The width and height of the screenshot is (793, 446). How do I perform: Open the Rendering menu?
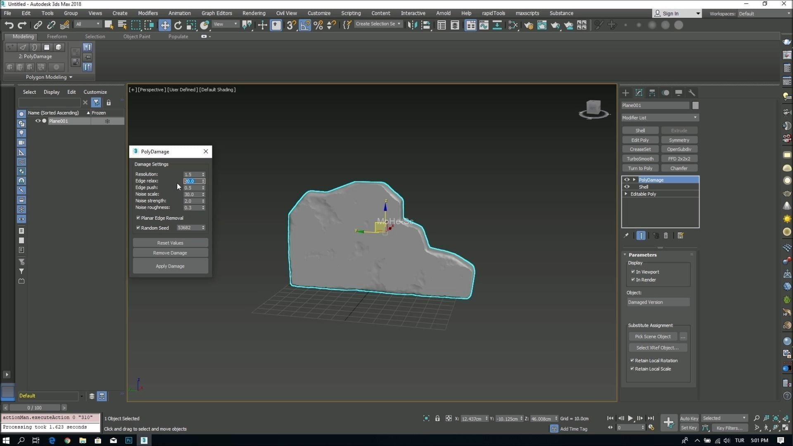(254, 13)
